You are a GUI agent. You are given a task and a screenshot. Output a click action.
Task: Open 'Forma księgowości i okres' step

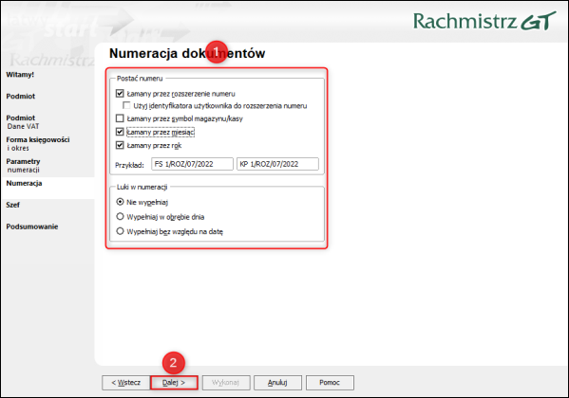(38, 144)
